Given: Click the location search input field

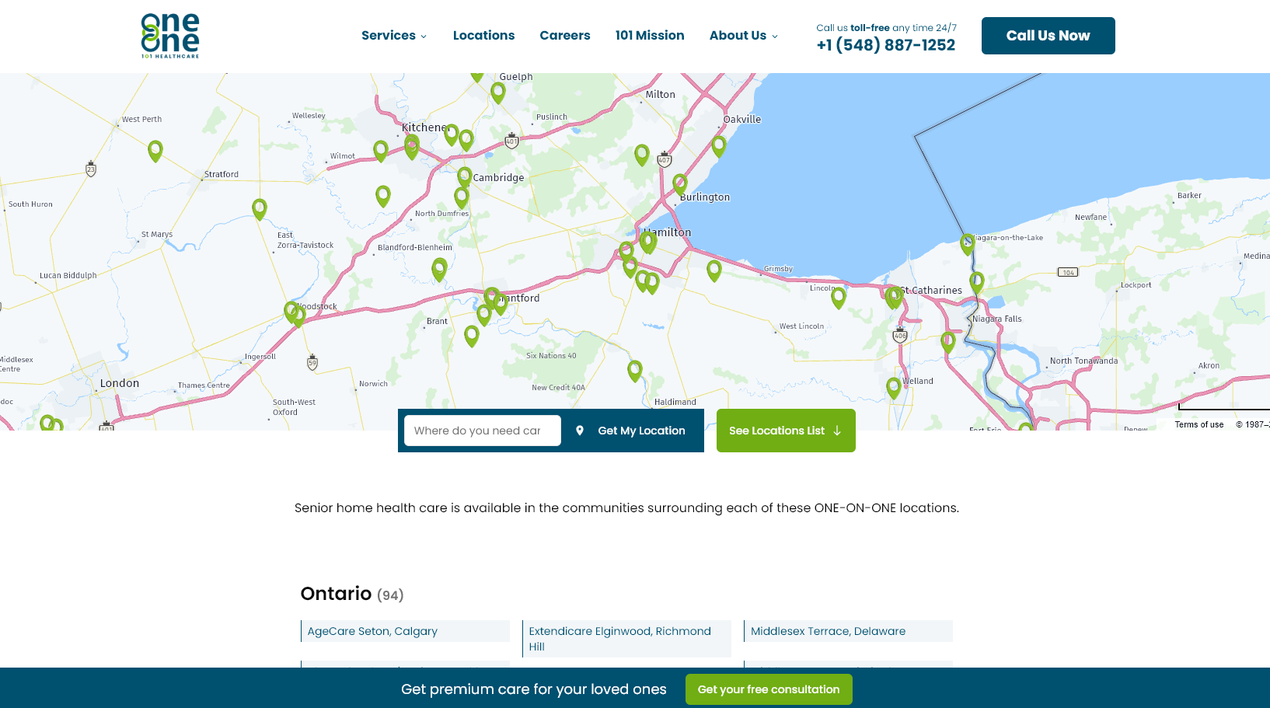Looking at the screenshot, I should pos(482,431).
